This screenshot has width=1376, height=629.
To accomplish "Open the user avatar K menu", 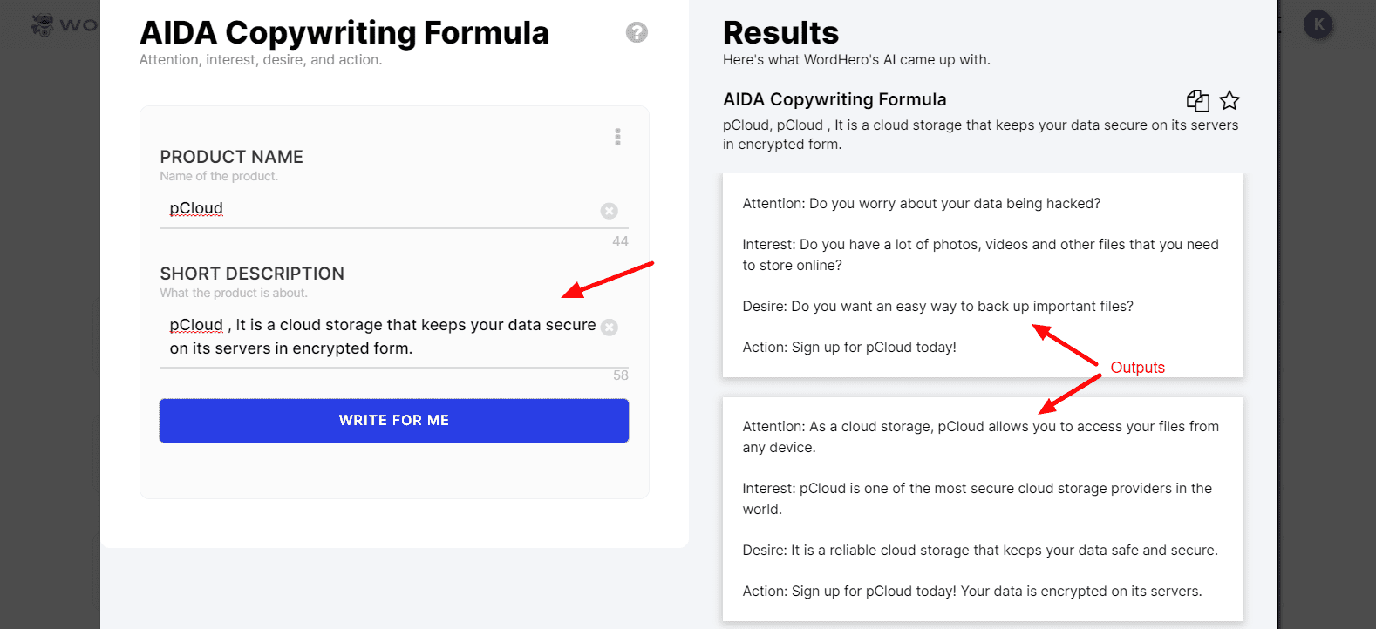I will point(1318,24).
